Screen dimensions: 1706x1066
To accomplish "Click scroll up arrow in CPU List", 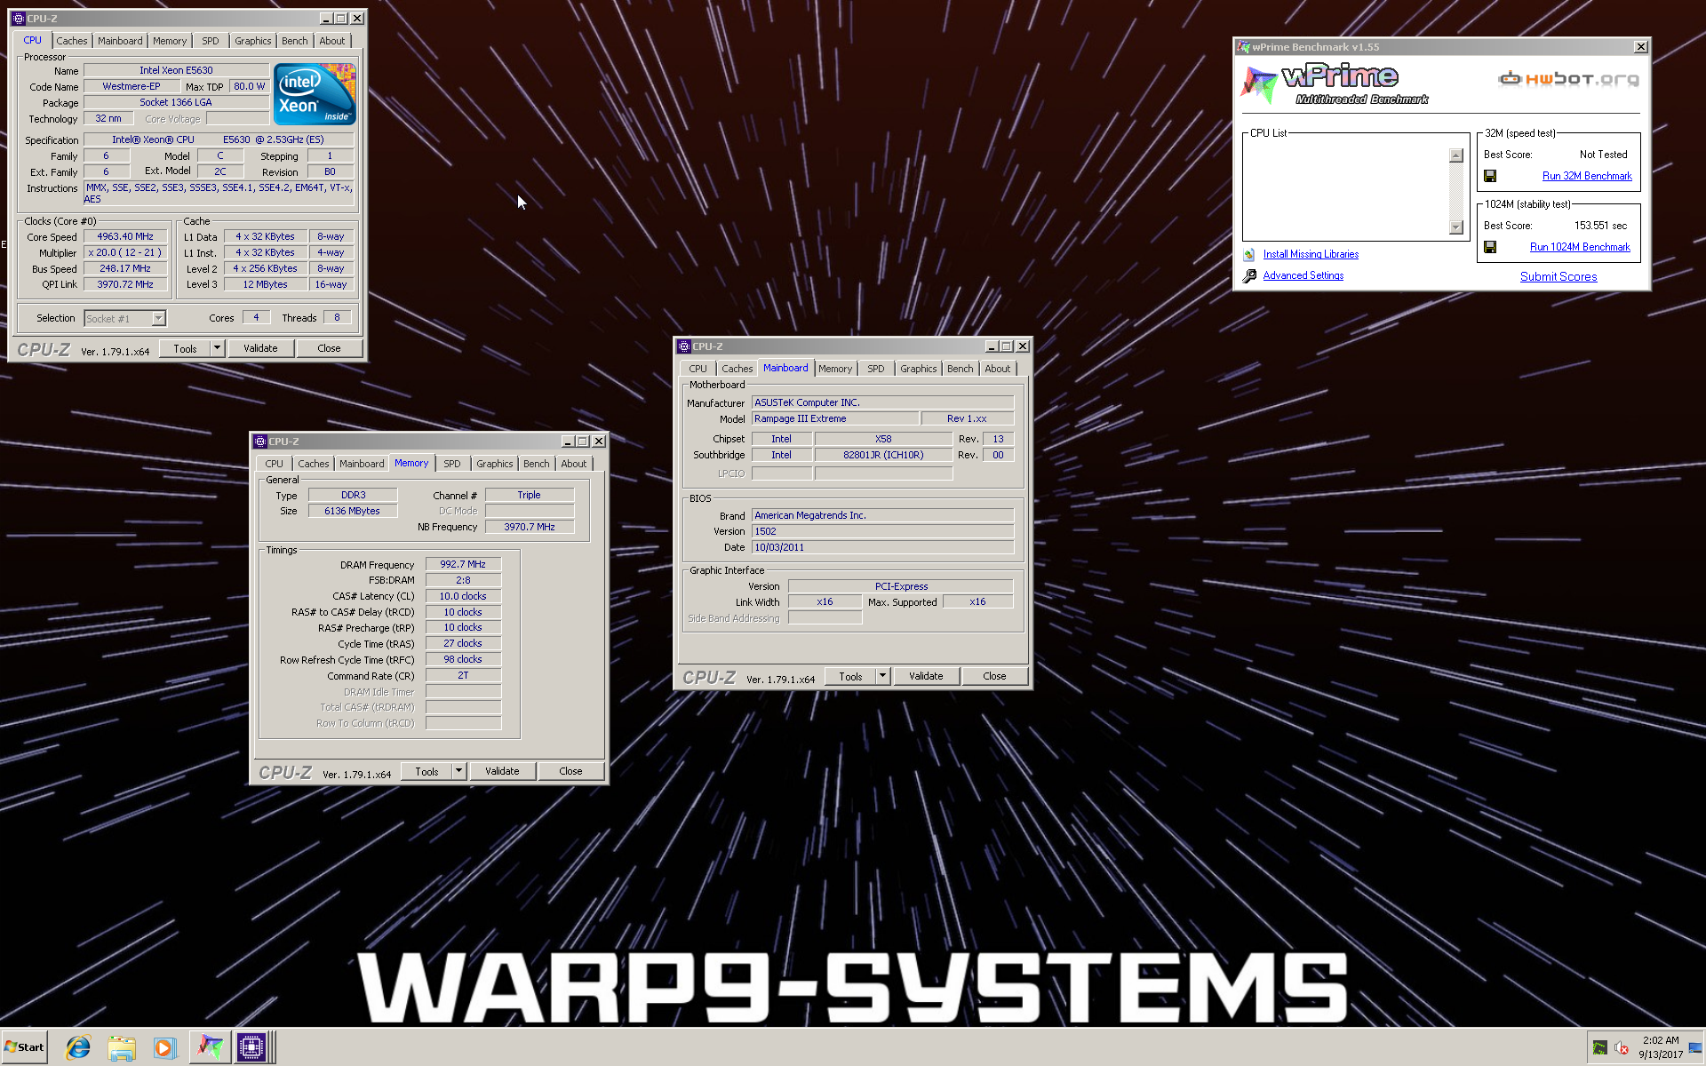I will 1455,155.
